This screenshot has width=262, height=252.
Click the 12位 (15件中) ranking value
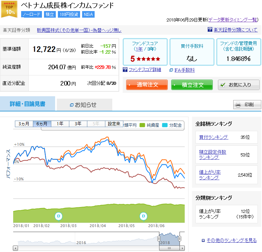245,214
